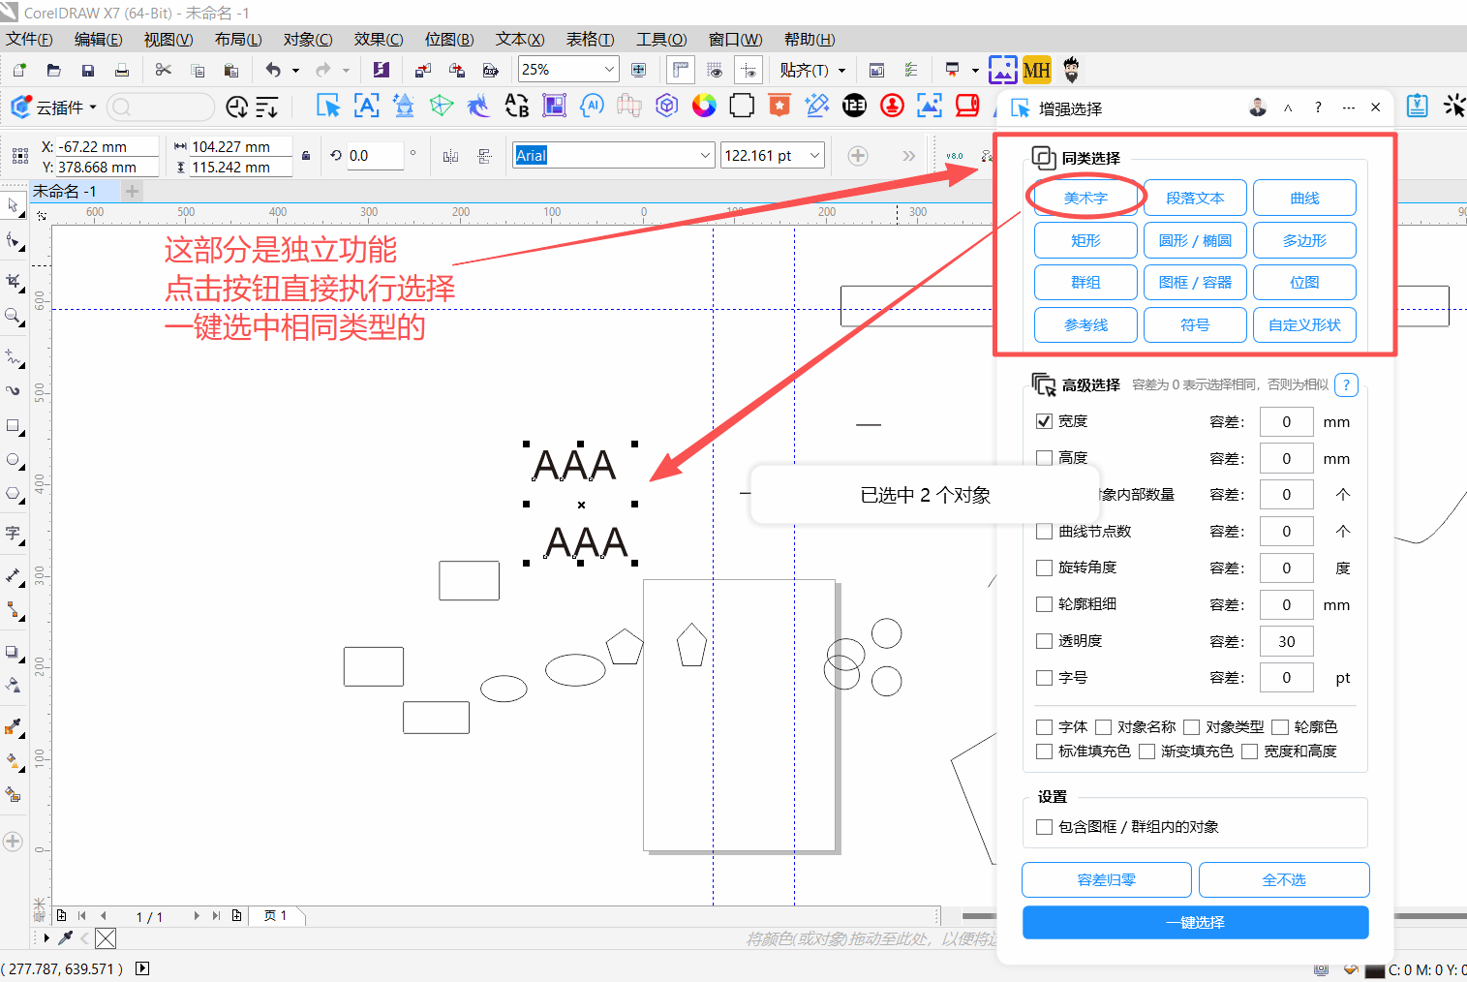Choose the Rectangle tool in toolbox
This screenshot has width=1467, height=982.
pos(13,426)
